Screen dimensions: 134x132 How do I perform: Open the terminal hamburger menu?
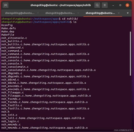tap(105, 5)
